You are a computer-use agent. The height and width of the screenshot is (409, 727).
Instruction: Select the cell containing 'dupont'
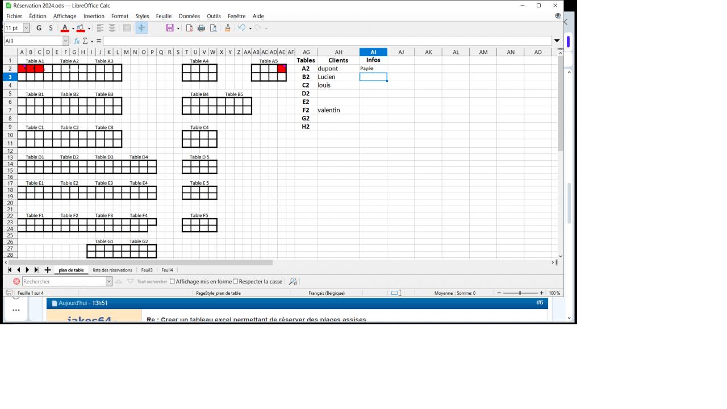coord(339,69)
